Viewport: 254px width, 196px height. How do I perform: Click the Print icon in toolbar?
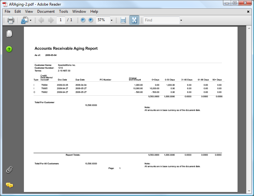(x=11, y=20)
